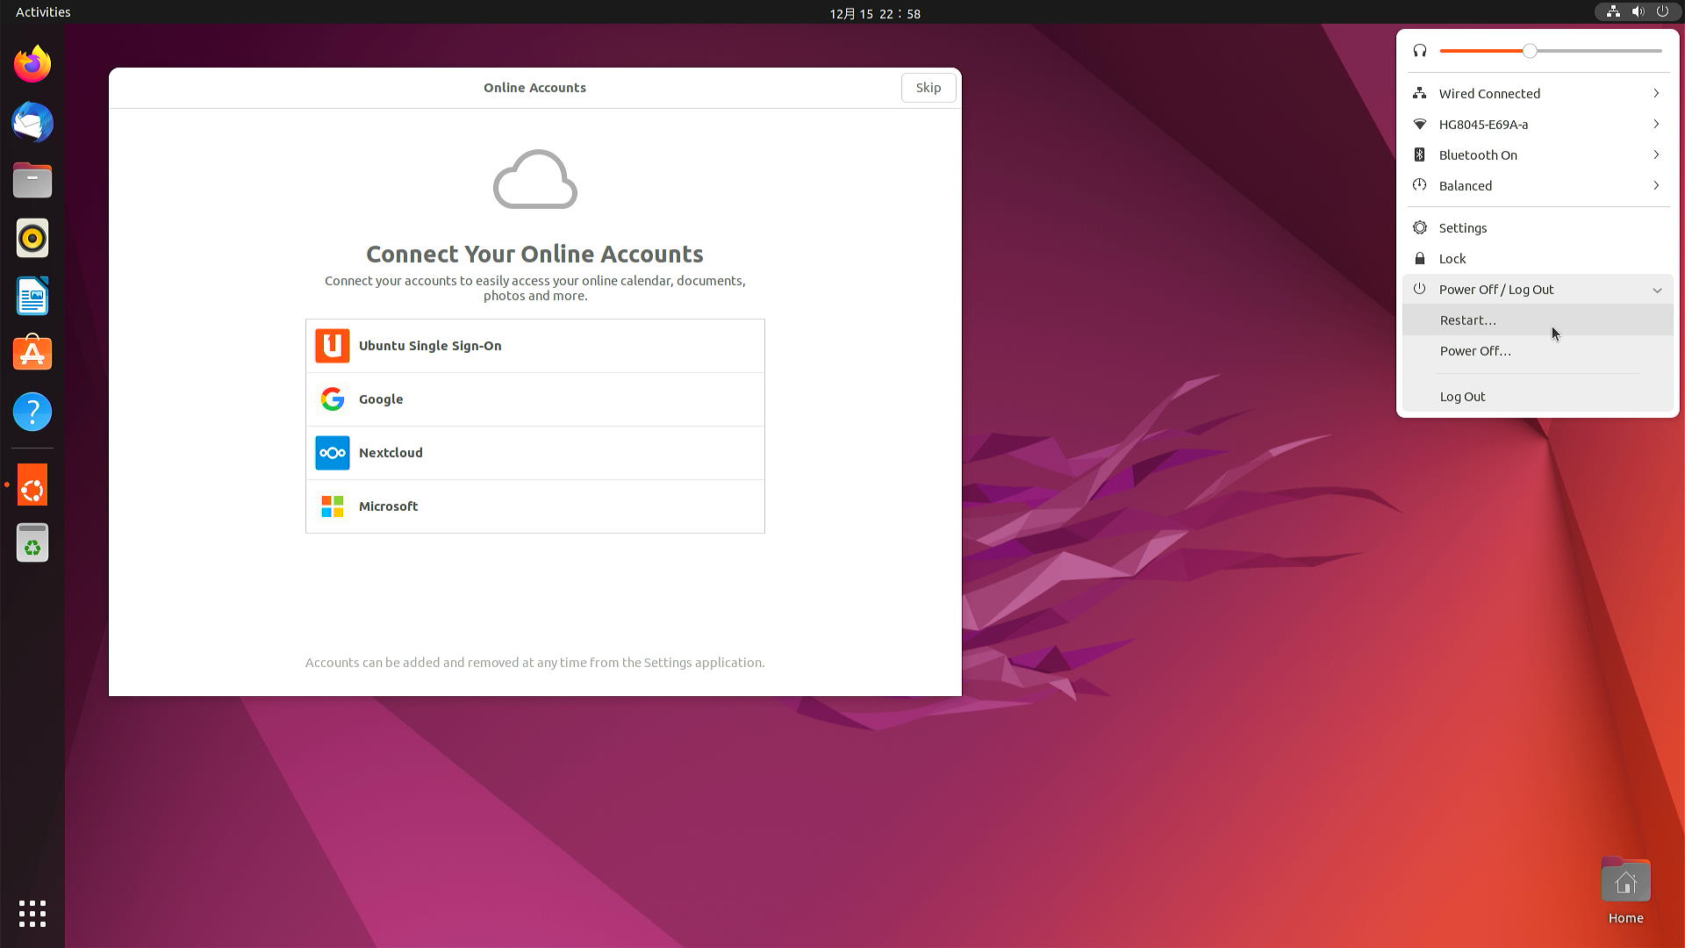This screenshot has height=948, width=1685.
Task: Collapse the Power Off / Log Out section
Action: 1657,289
